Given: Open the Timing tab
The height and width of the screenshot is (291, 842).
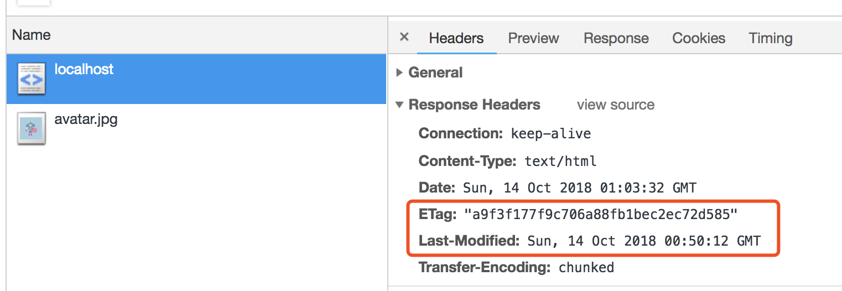Looking at the screenshot, I should [771, 38].
